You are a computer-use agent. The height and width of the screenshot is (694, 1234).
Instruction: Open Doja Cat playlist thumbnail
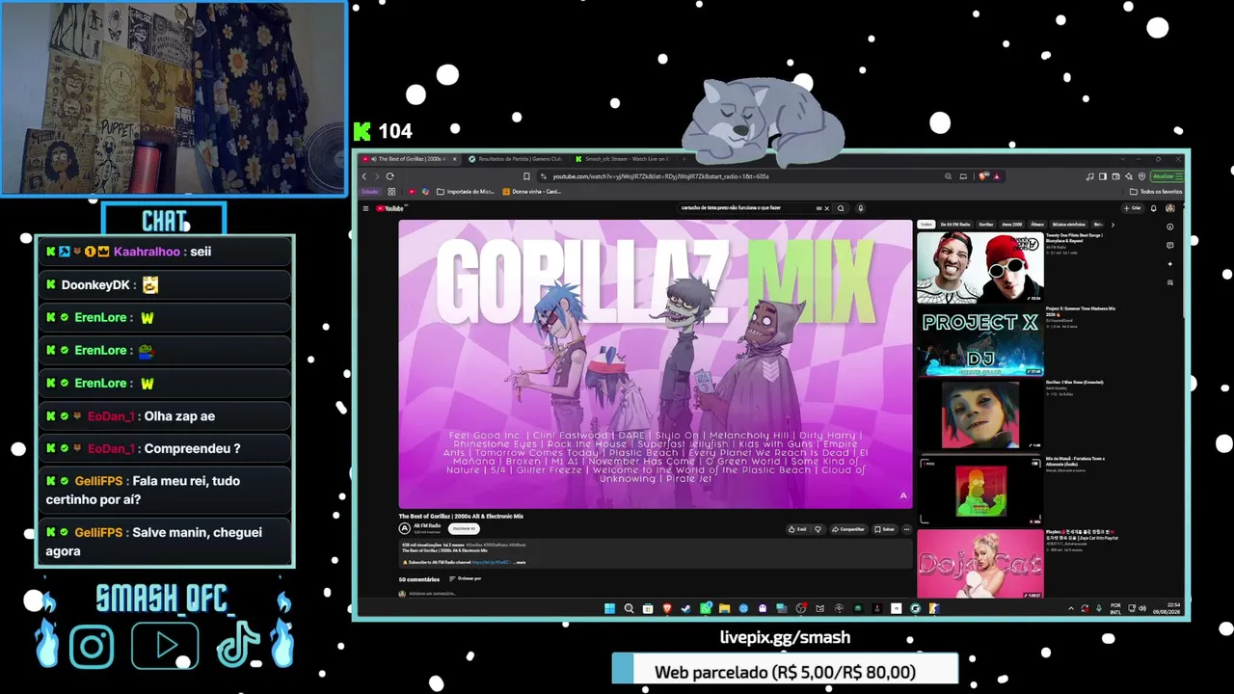(x=980, y=563)
